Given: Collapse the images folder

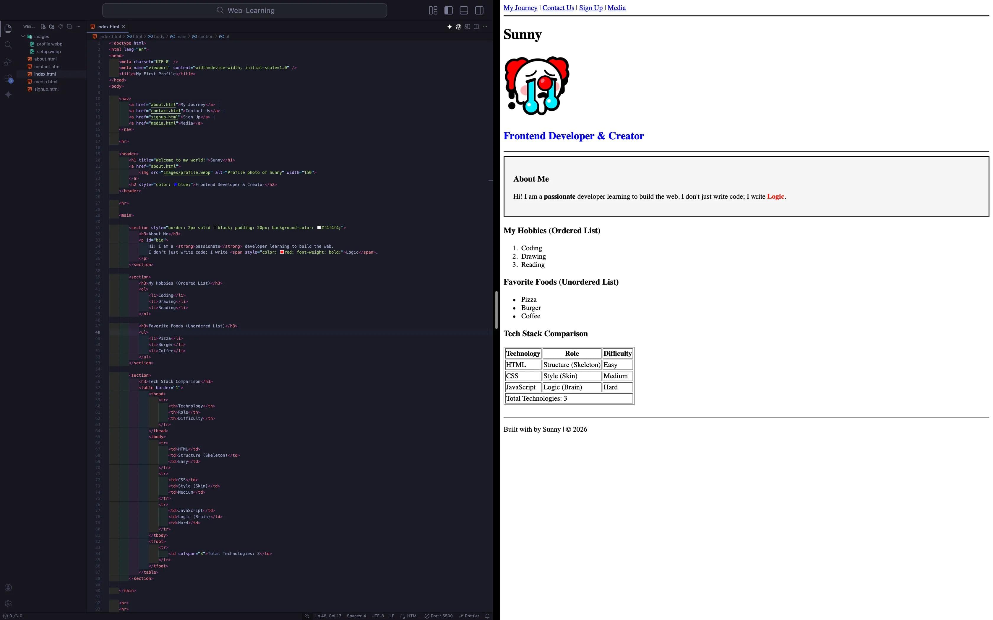Looking at the screenshot, I should point(23,37).
